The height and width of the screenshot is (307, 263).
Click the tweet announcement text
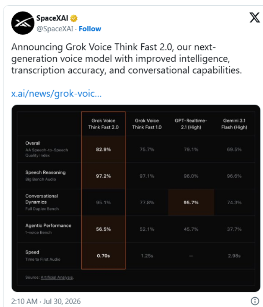click(126, 59)
